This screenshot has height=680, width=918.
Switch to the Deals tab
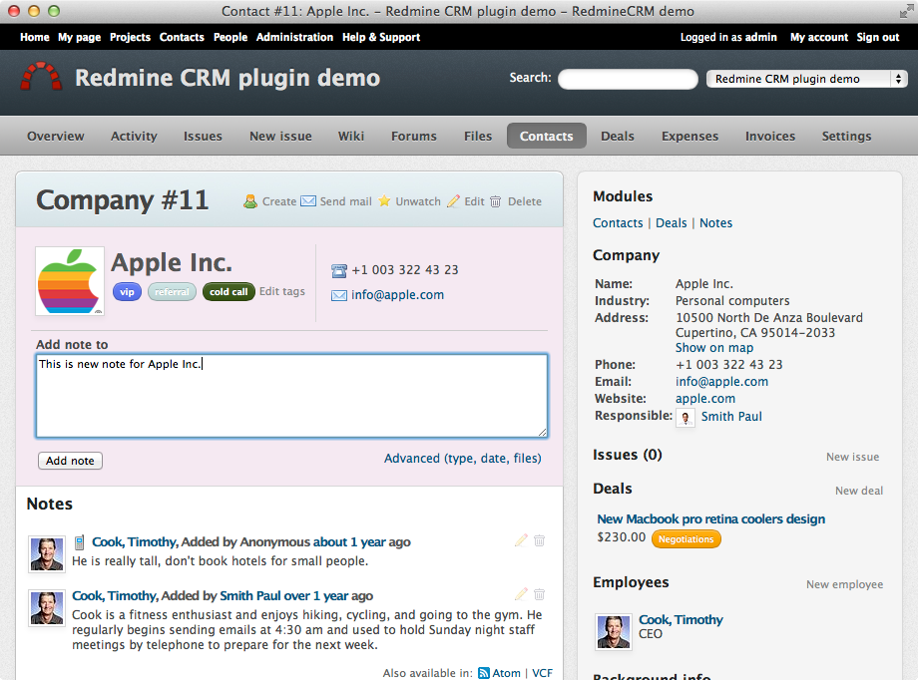[618, 136]
